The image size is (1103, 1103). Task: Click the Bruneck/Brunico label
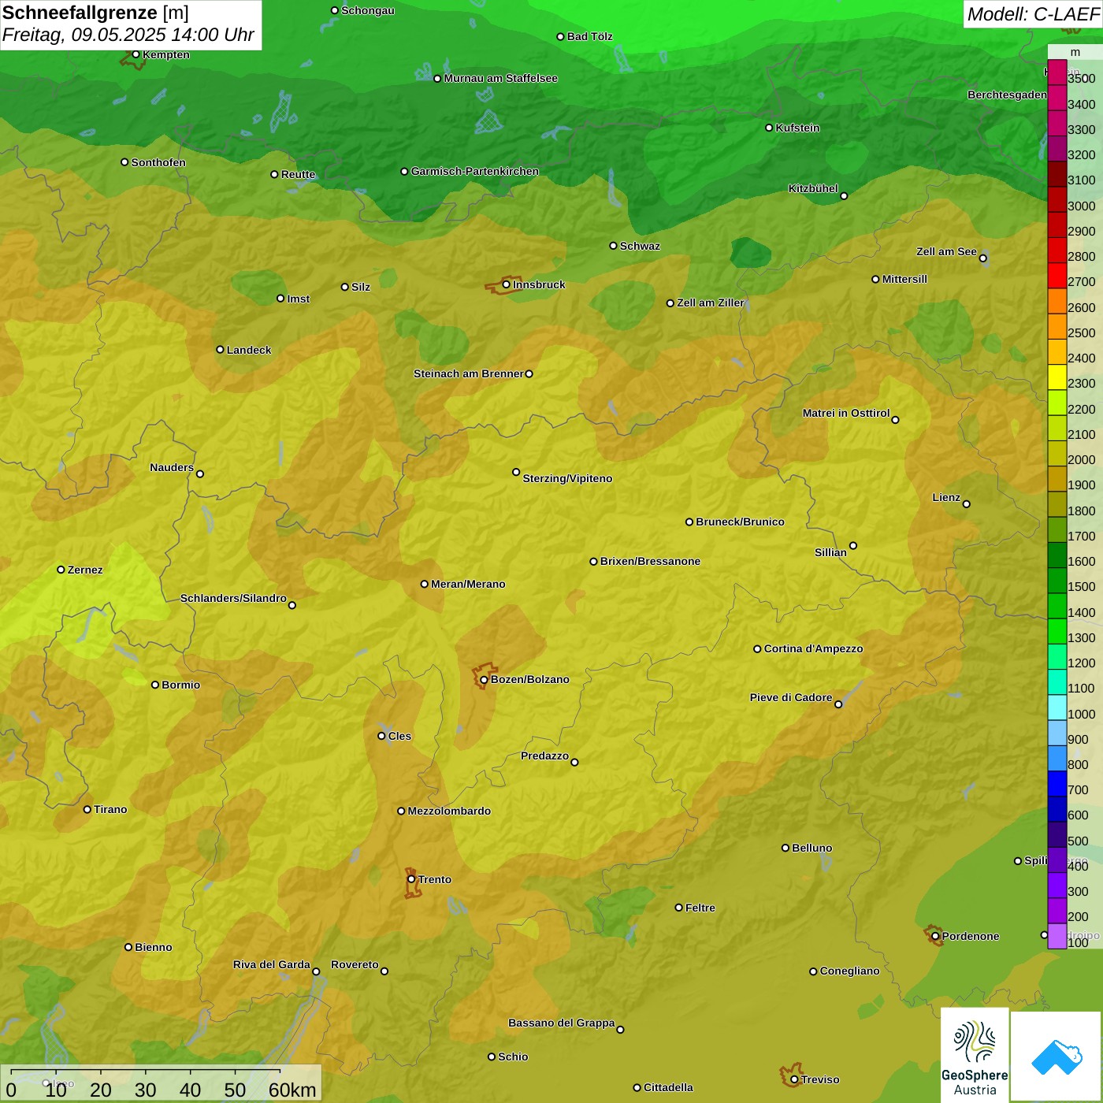[740, 522]
